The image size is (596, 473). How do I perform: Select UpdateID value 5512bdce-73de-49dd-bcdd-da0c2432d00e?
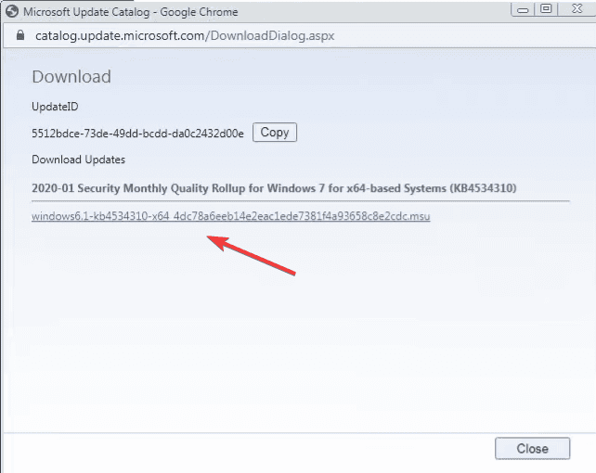coord(137,134)
